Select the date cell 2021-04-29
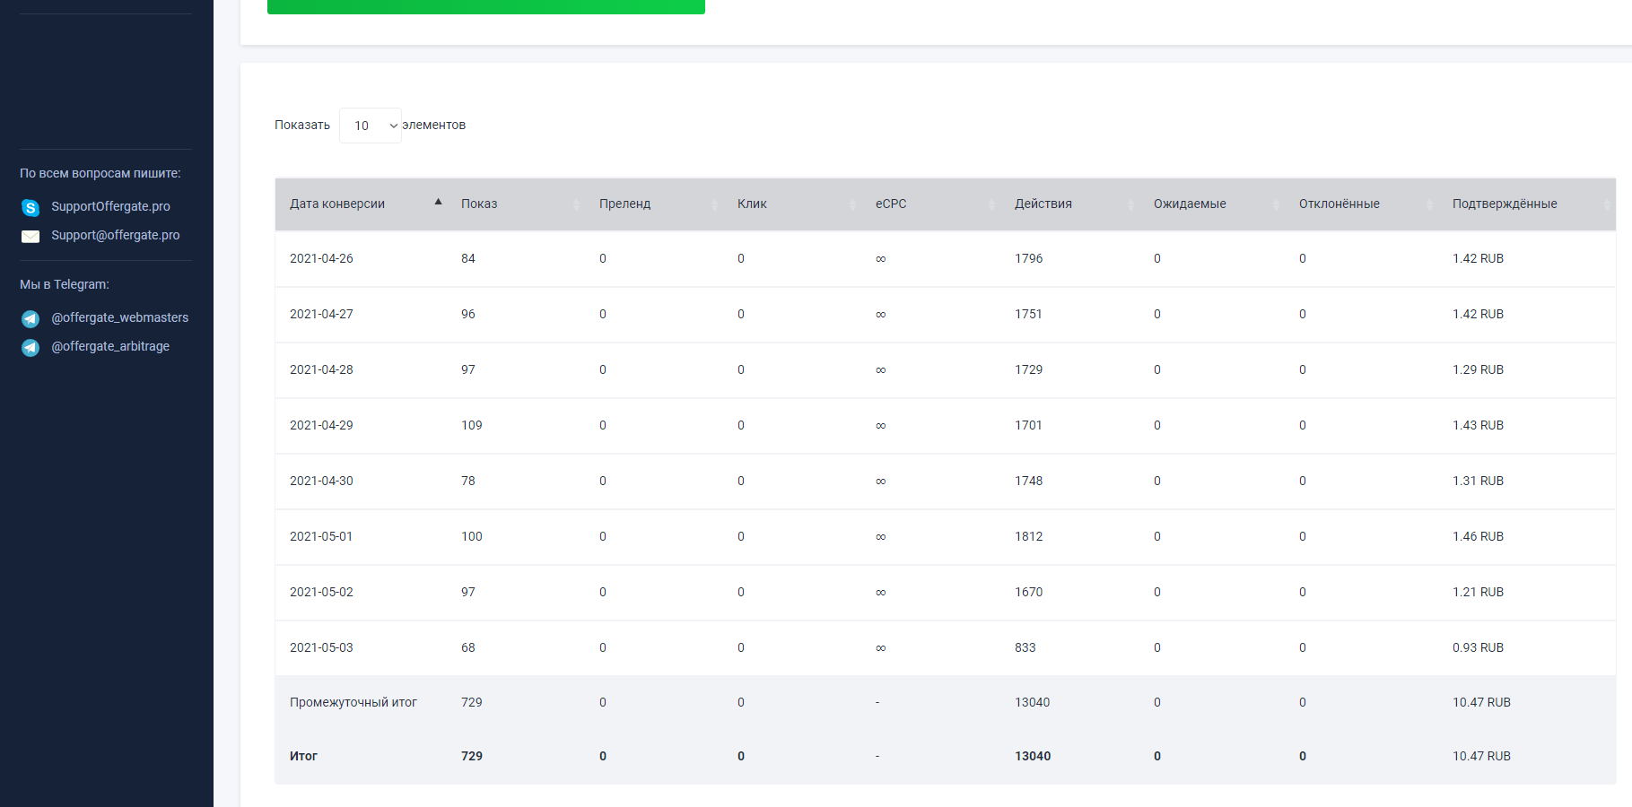 pos(321,425)
